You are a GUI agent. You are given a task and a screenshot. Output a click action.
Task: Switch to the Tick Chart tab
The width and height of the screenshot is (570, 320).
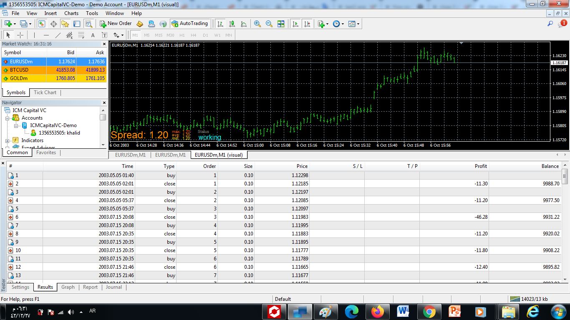tap(45, 92)
